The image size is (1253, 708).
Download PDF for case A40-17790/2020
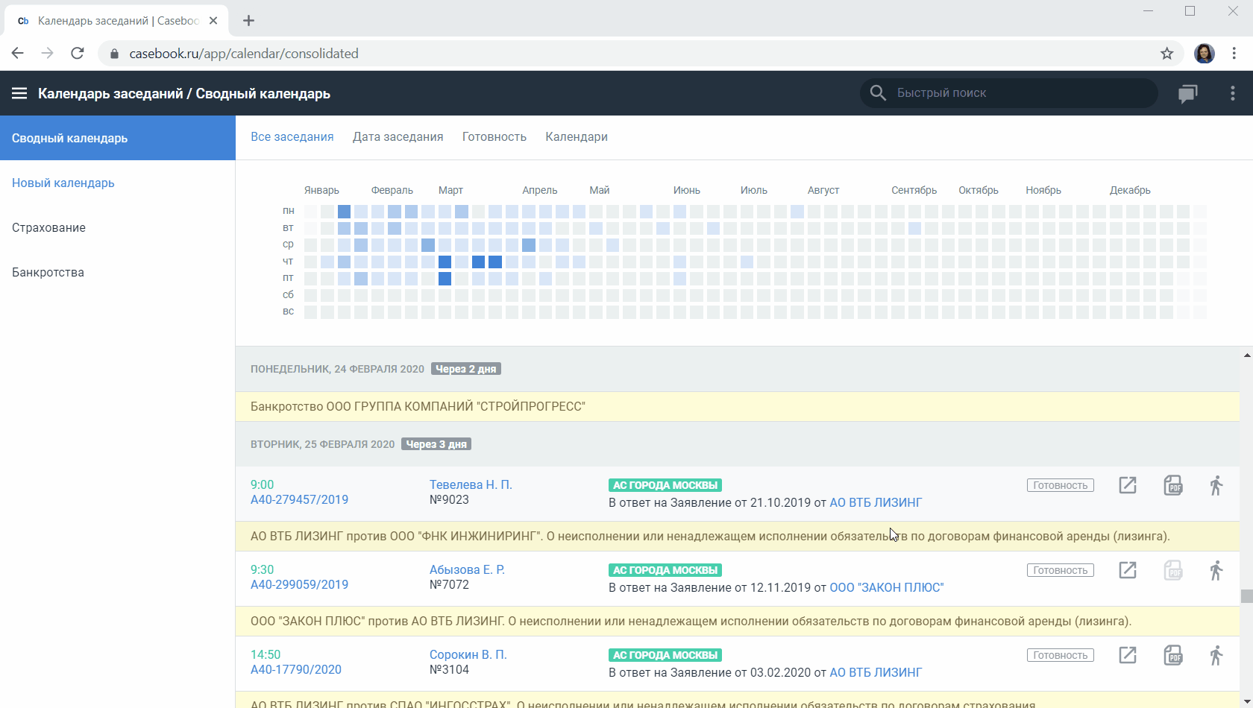(1173, 655)
